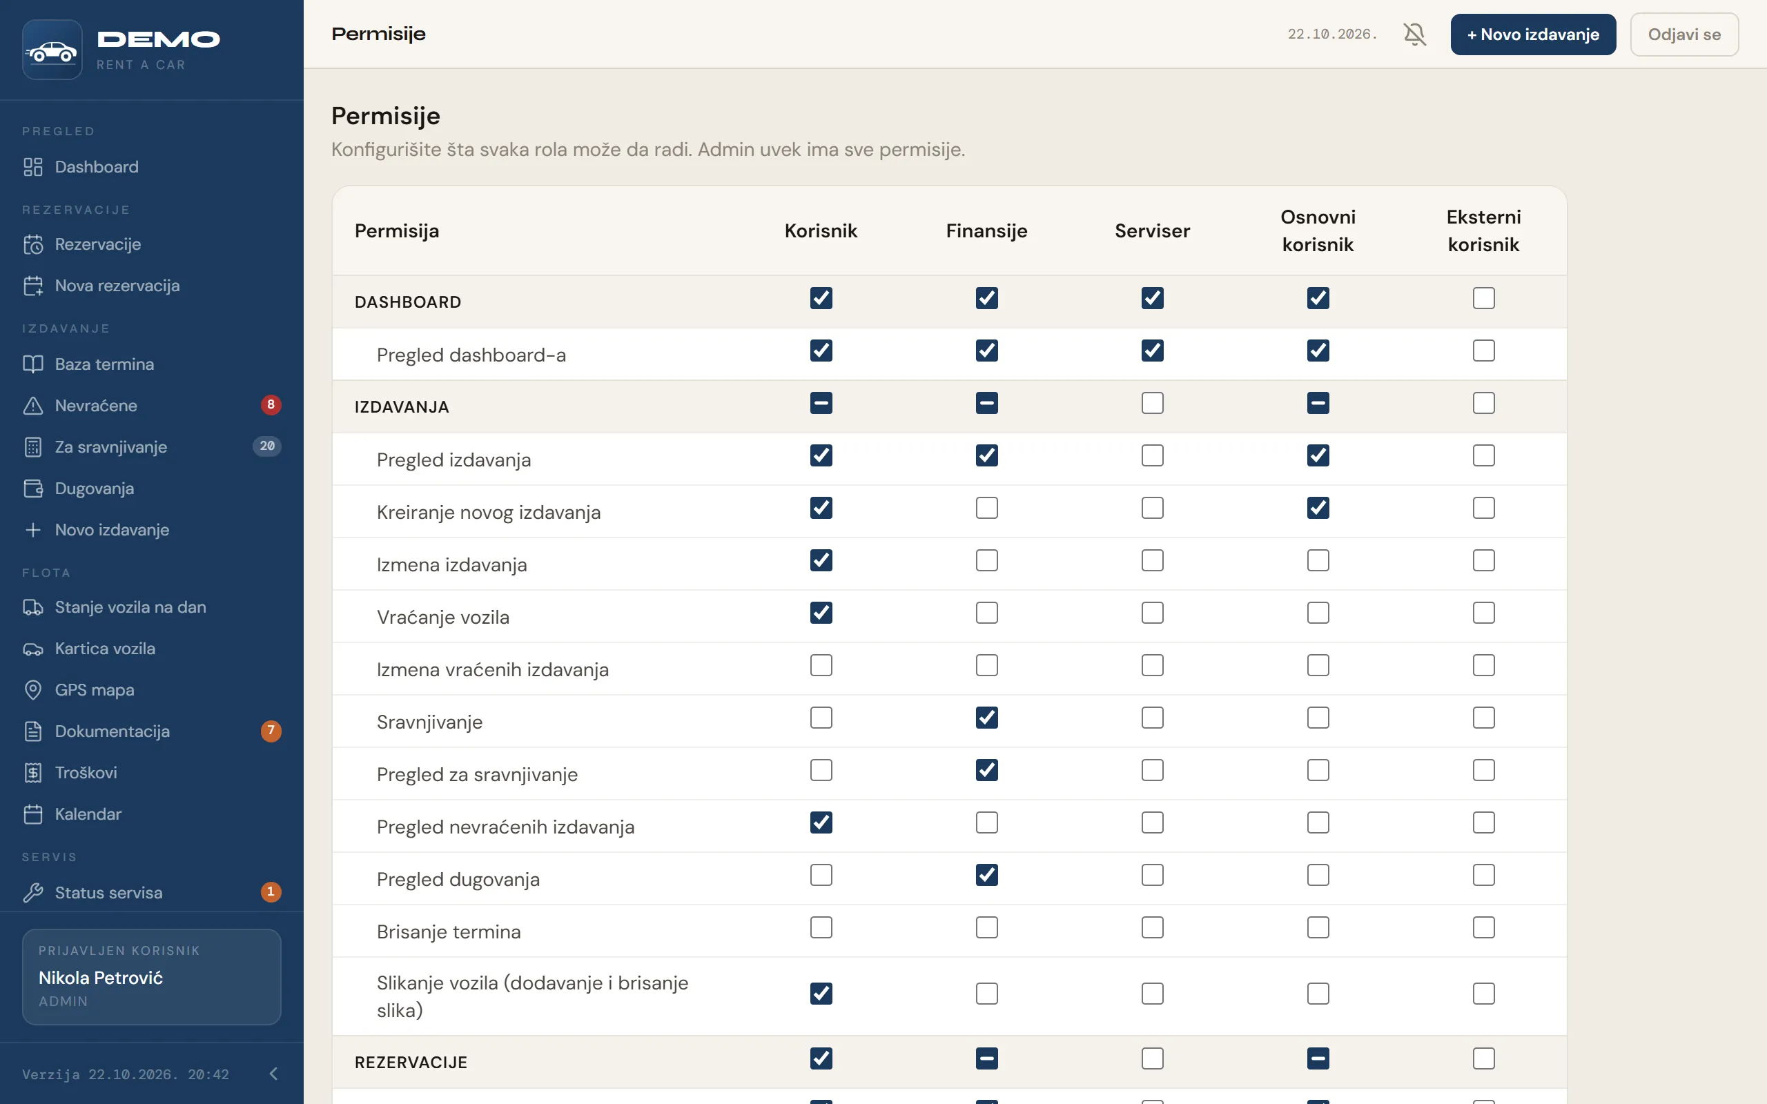Click the Dokumentacija file icon
1767x1104 pixels.
tap(33, 731)
